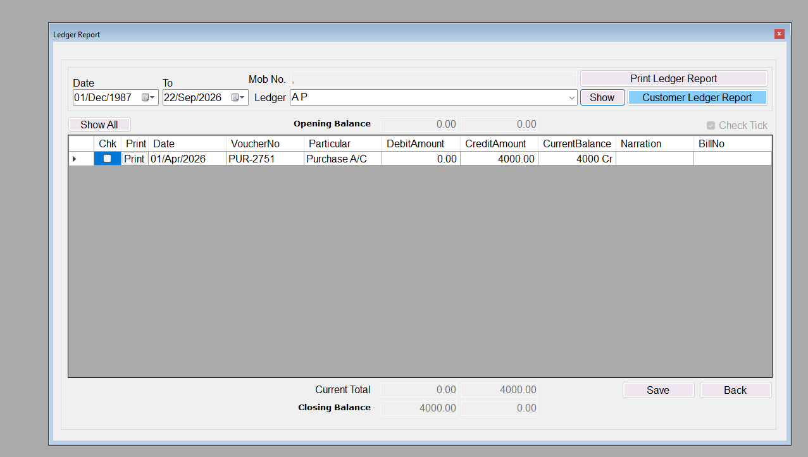Click the Current Total debit field 0.00
This screenshot has height=457, width=808.
click(x=419, y=390)
